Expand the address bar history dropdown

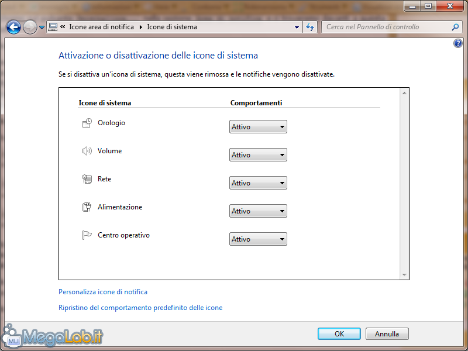297,27
